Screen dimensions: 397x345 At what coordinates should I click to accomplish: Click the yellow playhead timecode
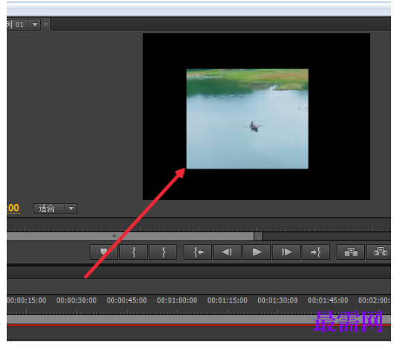tap(13, 208)
